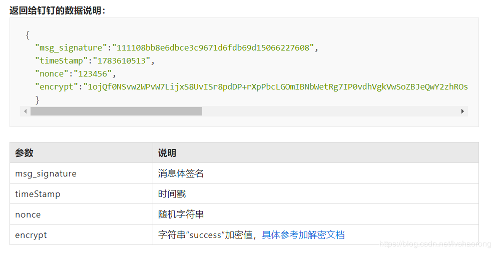The height and width of the screenshot is (253, 496).
Task: Click the 返回给钉钉的数据说明 heading
Action: (x=57, y=10)
